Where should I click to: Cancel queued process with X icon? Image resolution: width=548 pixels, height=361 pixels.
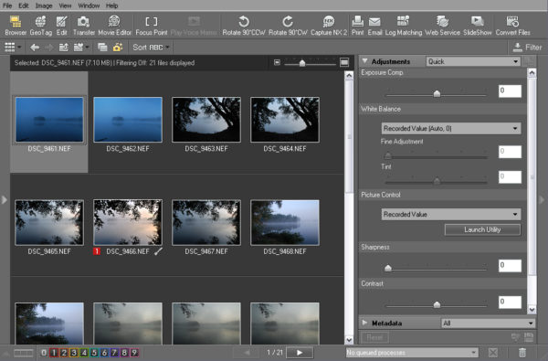pos(493,352)
